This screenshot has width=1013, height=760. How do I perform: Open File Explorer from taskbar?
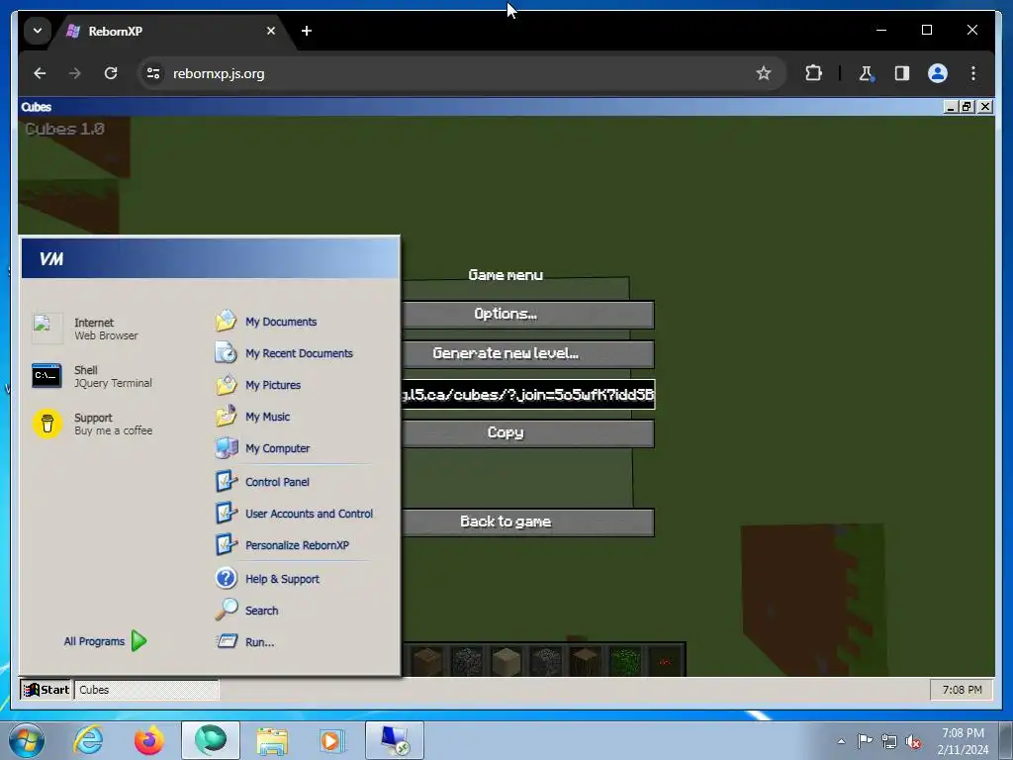click(272, 740)
